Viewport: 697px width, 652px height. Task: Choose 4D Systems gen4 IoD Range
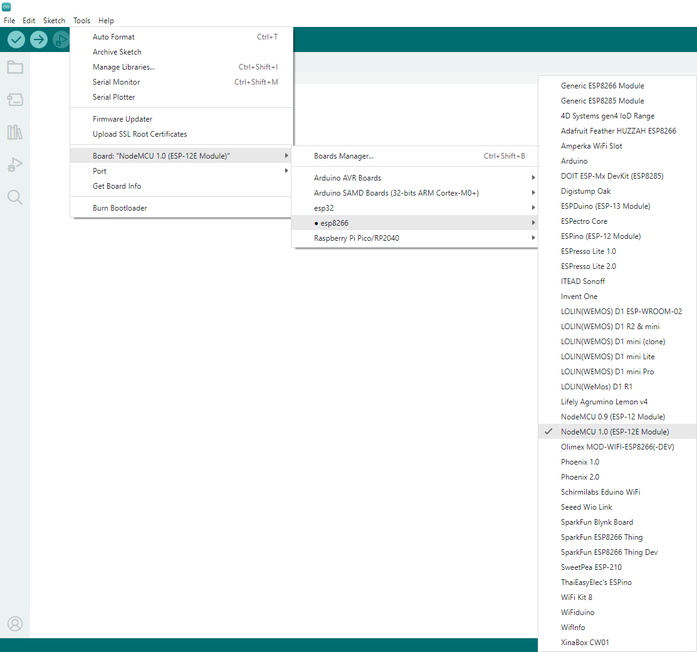(x=617, y=116)
